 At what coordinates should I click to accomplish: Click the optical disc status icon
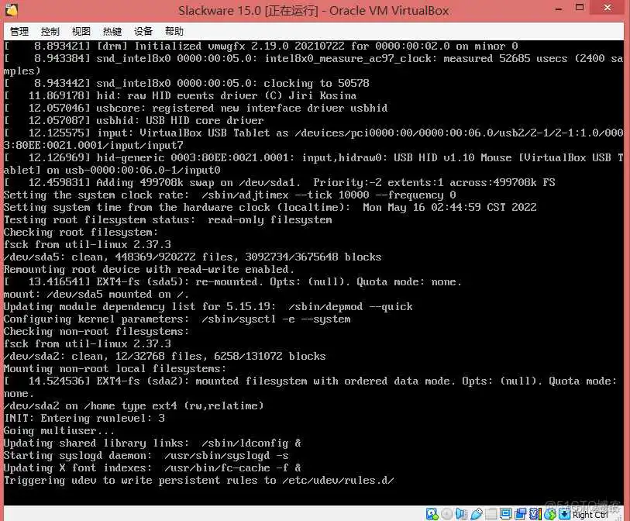pos(446,514)
